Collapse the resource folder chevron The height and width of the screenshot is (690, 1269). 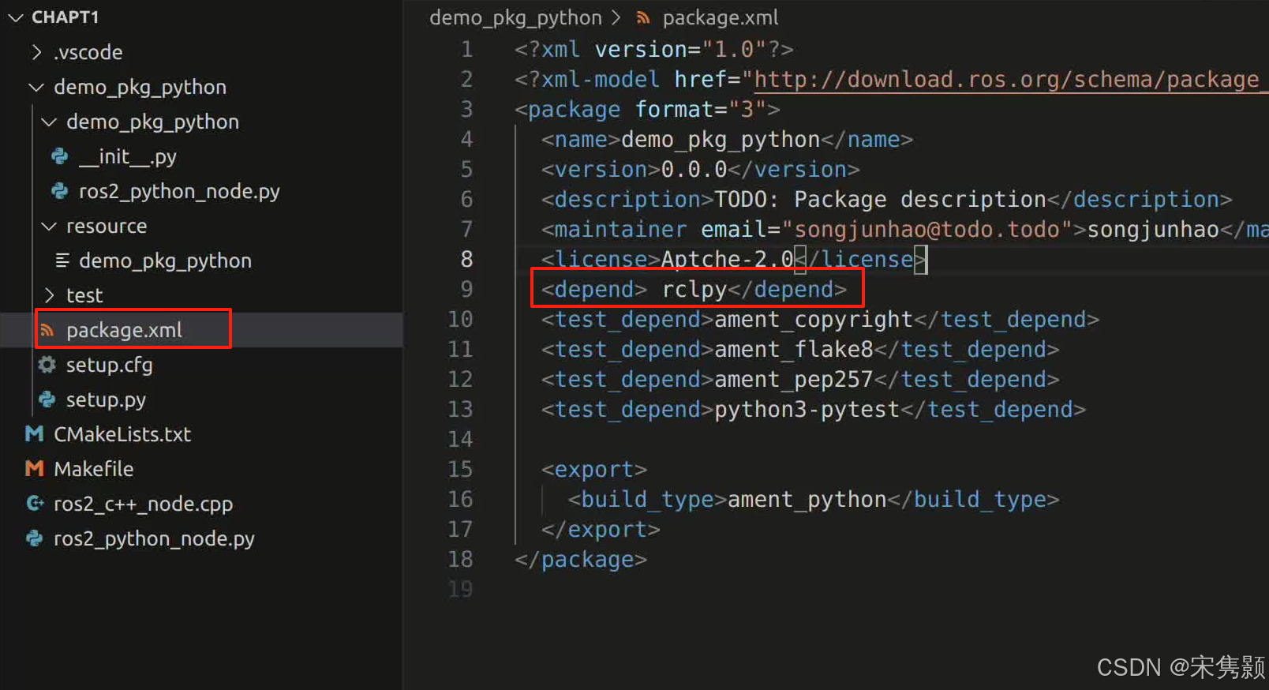tap(49, 226)
